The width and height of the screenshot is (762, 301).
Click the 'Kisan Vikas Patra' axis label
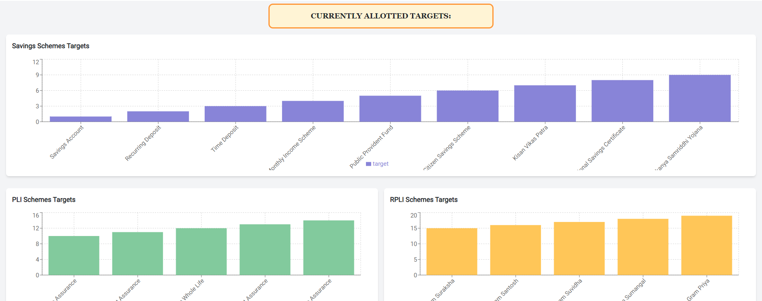tap(530, 143)
